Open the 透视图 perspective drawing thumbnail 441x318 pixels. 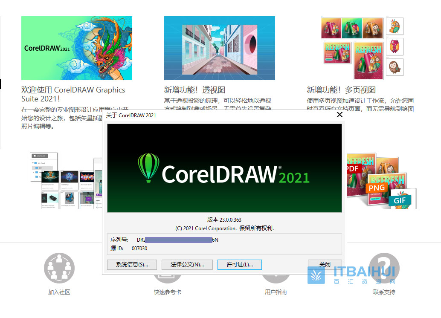tap(220, 48)
